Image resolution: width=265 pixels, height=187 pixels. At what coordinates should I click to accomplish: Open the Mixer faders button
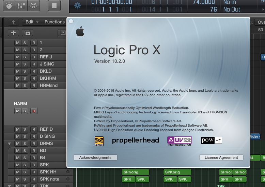pos(21,5)
